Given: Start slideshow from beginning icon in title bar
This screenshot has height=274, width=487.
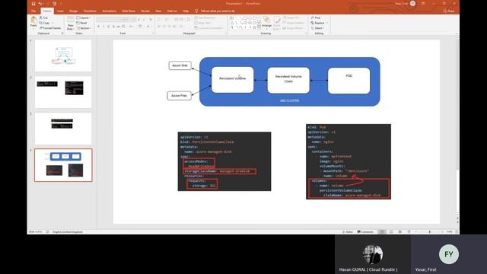Looking at the screenshot, I should 54,4.
